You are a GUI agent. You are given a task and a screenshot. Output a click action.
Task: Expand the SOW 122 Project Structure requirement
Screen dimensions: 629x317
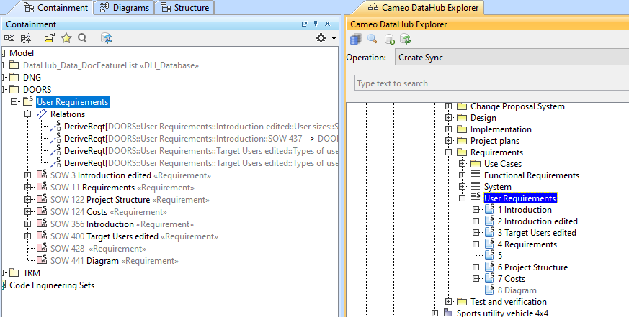click(x=29, y=200)
